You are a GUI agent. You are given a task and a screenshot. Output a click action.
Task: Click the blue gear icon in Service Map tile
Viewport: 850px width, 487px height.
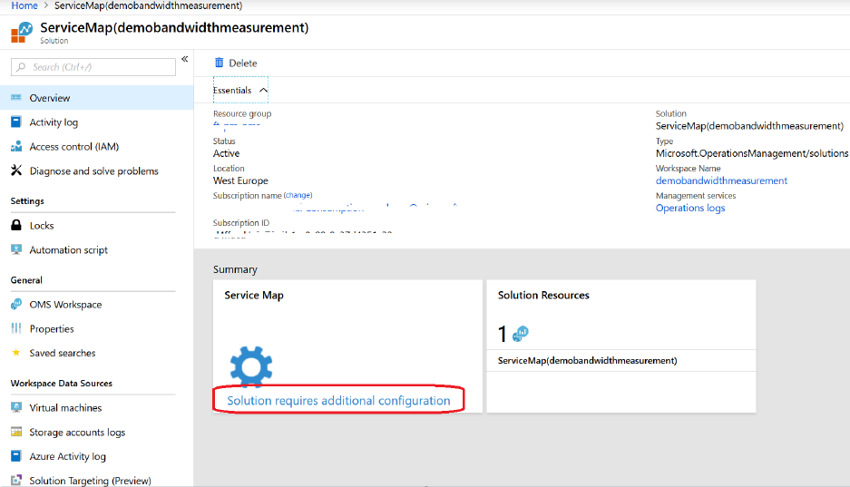point(251,366)
